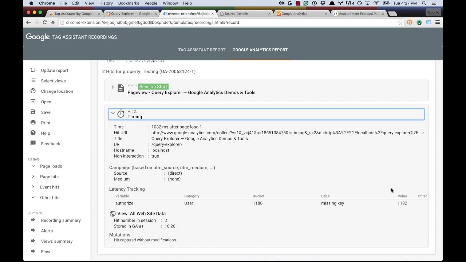This screenshot has height=262, width=466.
Task: Select the Google Analytics Report tab
Action: pos(260,50)
